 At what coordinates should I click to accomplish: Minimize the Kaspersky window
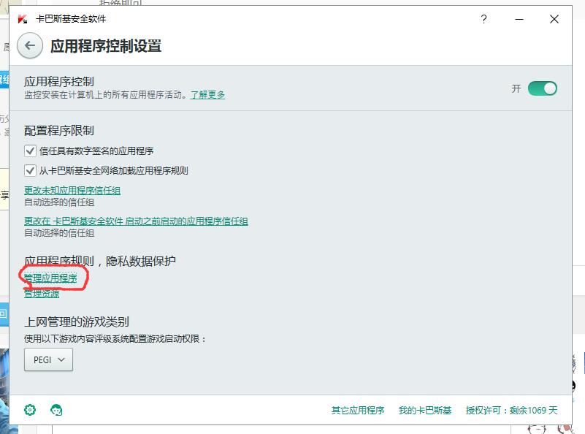click(x=519, y=19)
